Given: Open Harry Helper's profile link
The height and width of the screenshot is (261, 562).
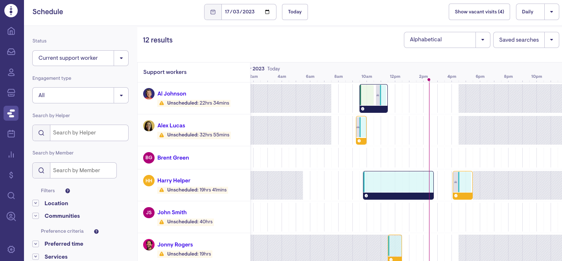Looking at the screenshot, I should point(174,180).
